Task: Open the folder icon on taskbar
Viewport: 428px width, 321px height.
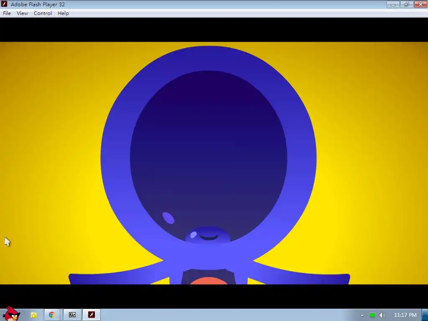Action: pyautogui.click(x=33, y=315)
